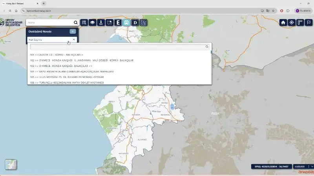Choose line 105 Ulus Meydanı route
Viewport: 314px width, 176px height.
[67, 77]
